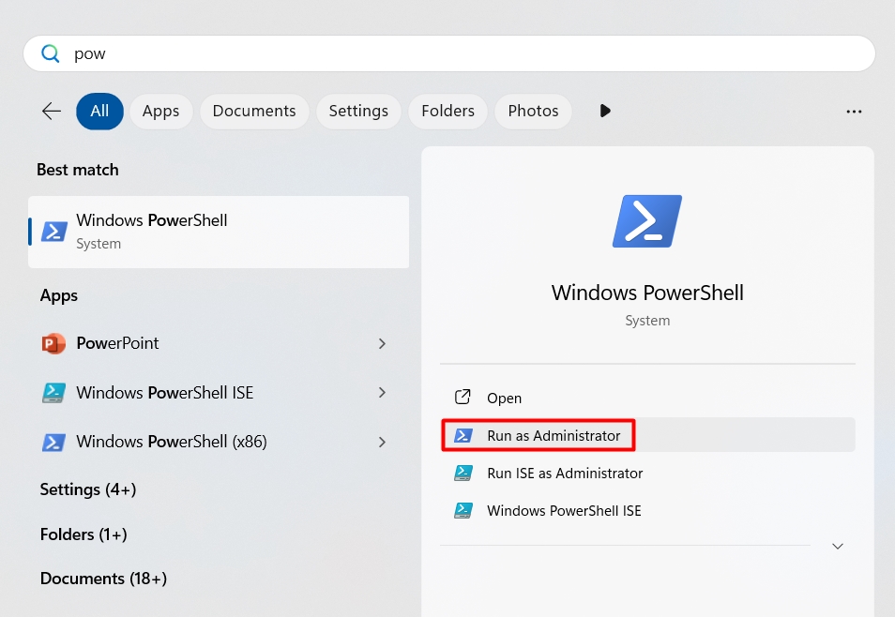Screen dimensions: 895x617
Task: Select the Documents filter tab
Action: point(254,111)
